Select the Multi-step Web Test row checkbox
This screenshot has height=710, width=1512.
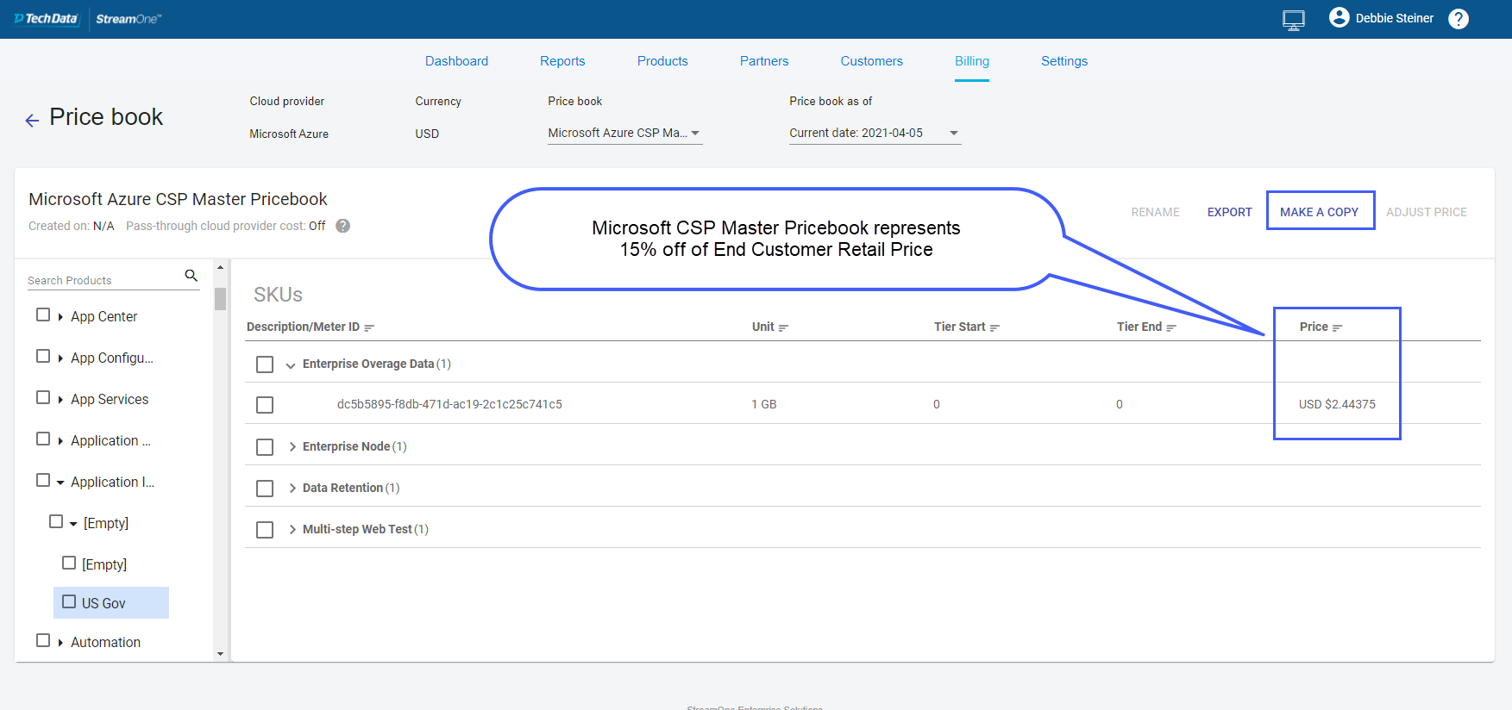tap(265, 530)
